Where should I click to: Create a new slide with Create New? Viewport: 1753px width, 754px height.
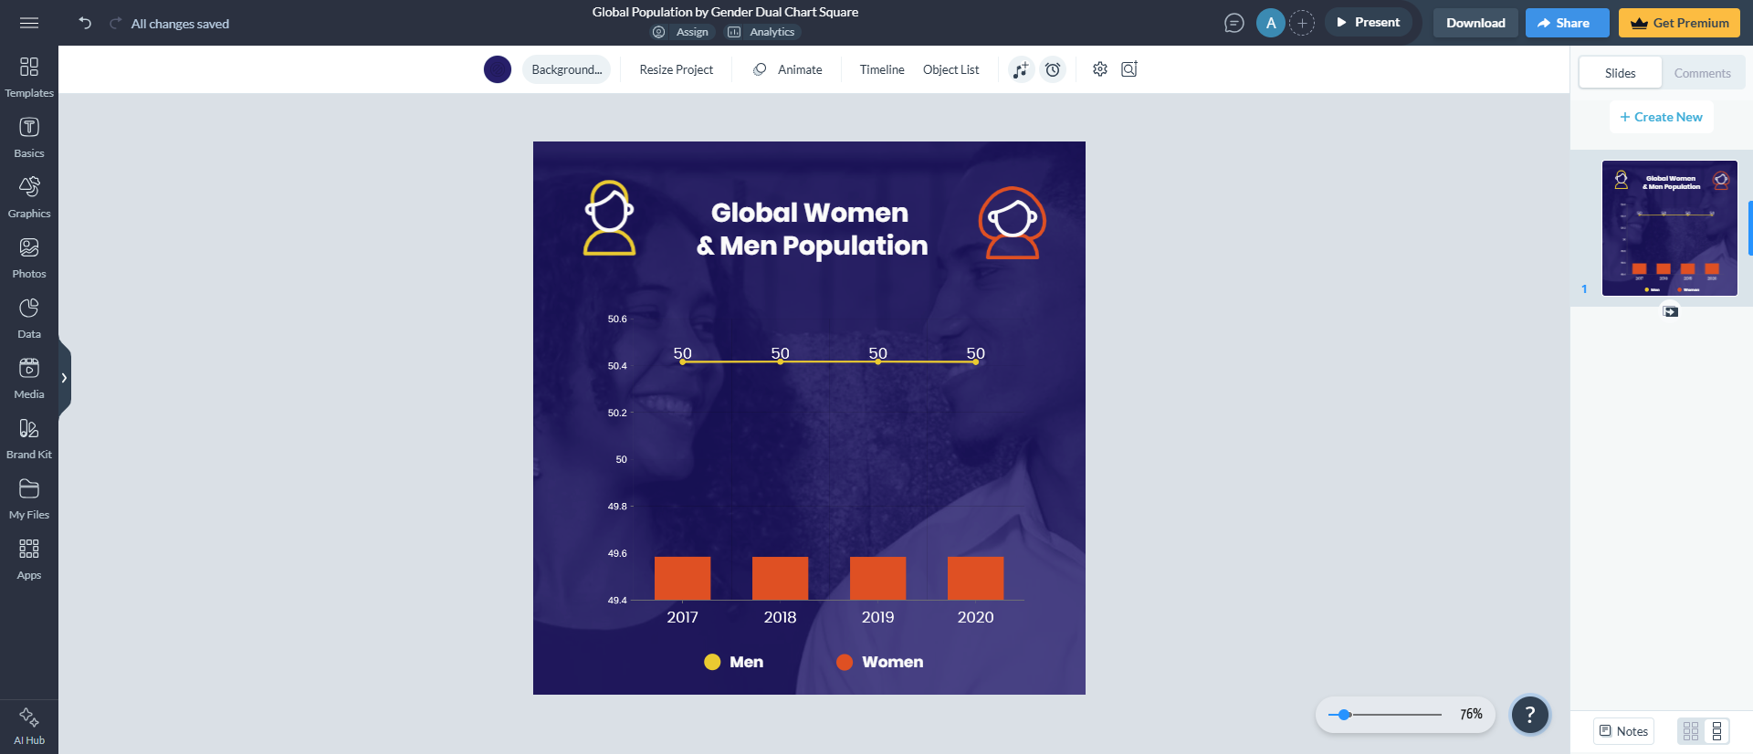[x=1661, y=117]
